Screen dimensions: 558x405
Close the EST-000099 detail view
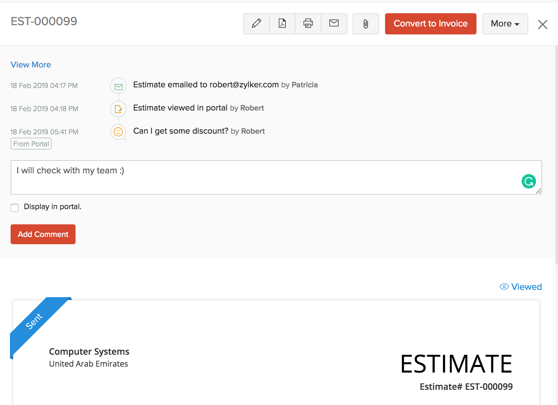tap(542, 24)
